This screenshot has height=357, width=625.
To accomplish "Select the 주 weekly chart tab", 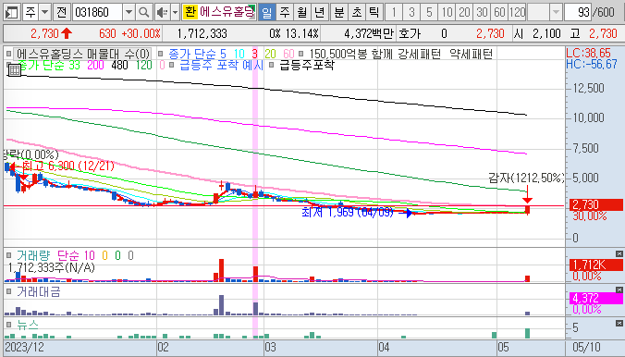I will point(285,12).
